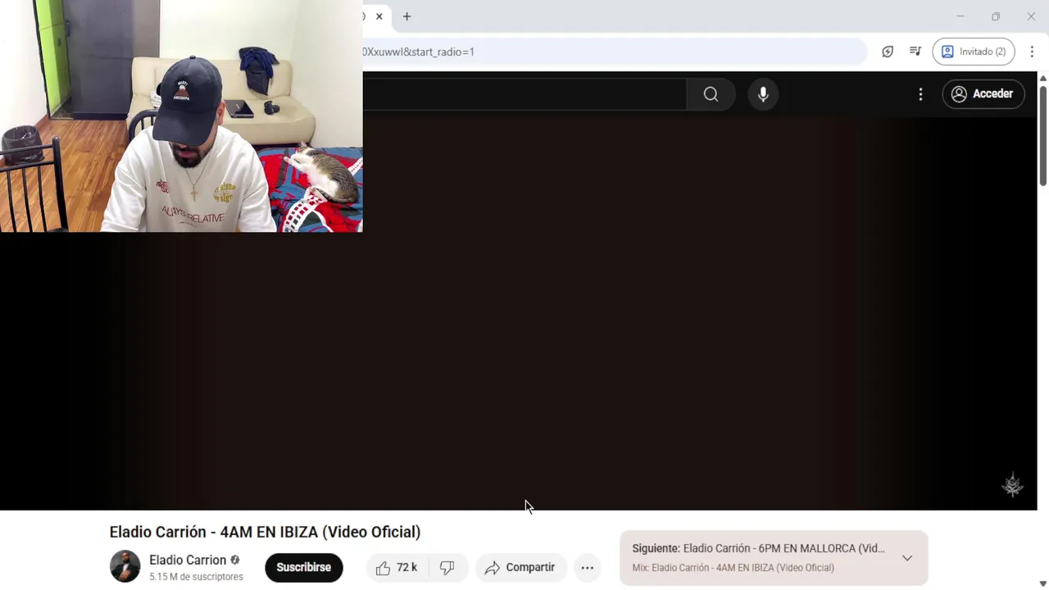Start voice search with microphone icon
Screen dimensions: 1049x590
coord(763,94)
